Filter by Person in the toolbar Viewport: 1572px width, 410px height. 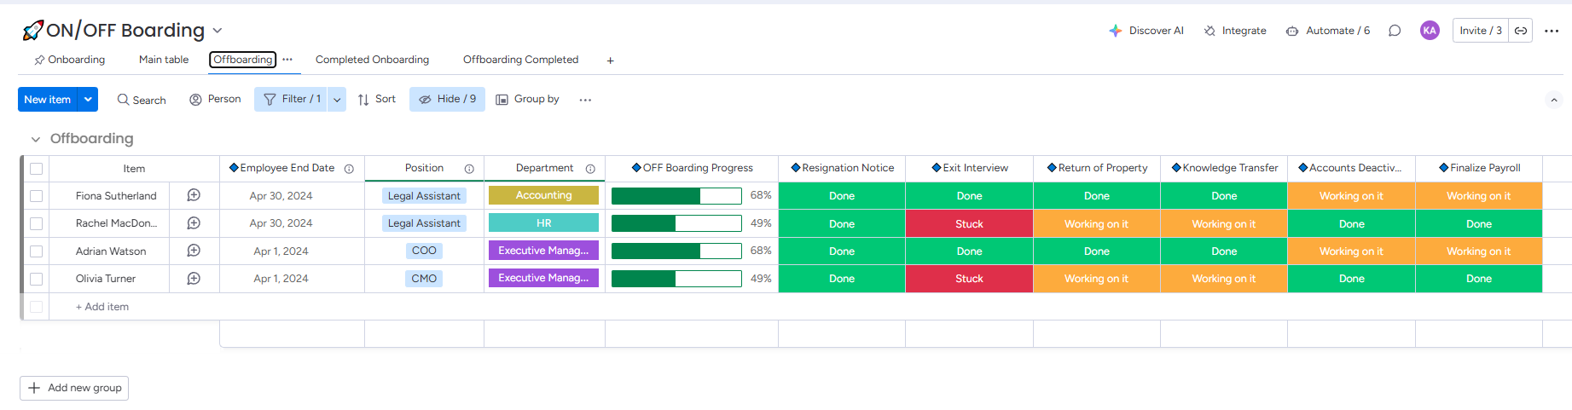[215, 100]
